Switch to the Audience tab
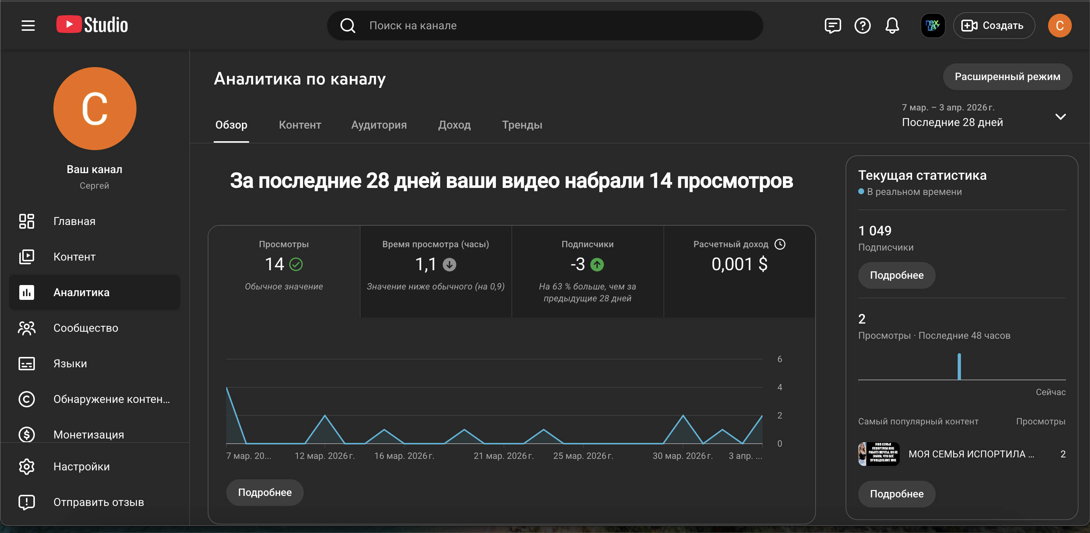 click(379, 125)
